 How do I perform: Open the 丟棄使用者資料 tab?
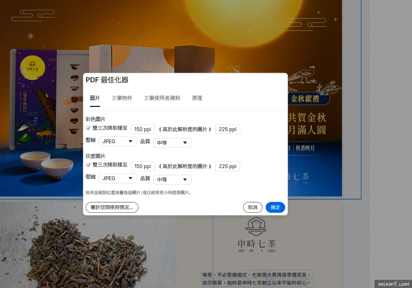[162, 98]
